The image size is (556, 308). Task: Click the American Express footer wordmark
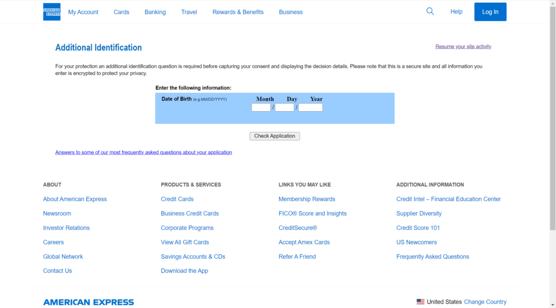click(x=89, y=302)
